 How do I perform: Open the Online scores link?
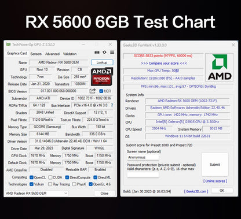coord(215,181)
